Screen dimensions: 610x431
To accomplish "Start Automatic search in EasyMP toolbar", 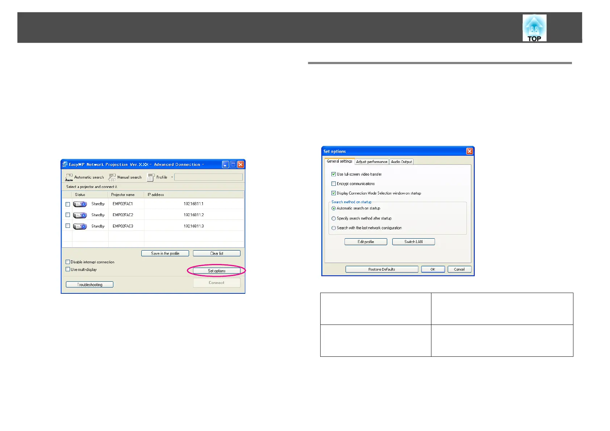I will click(84, 177).
